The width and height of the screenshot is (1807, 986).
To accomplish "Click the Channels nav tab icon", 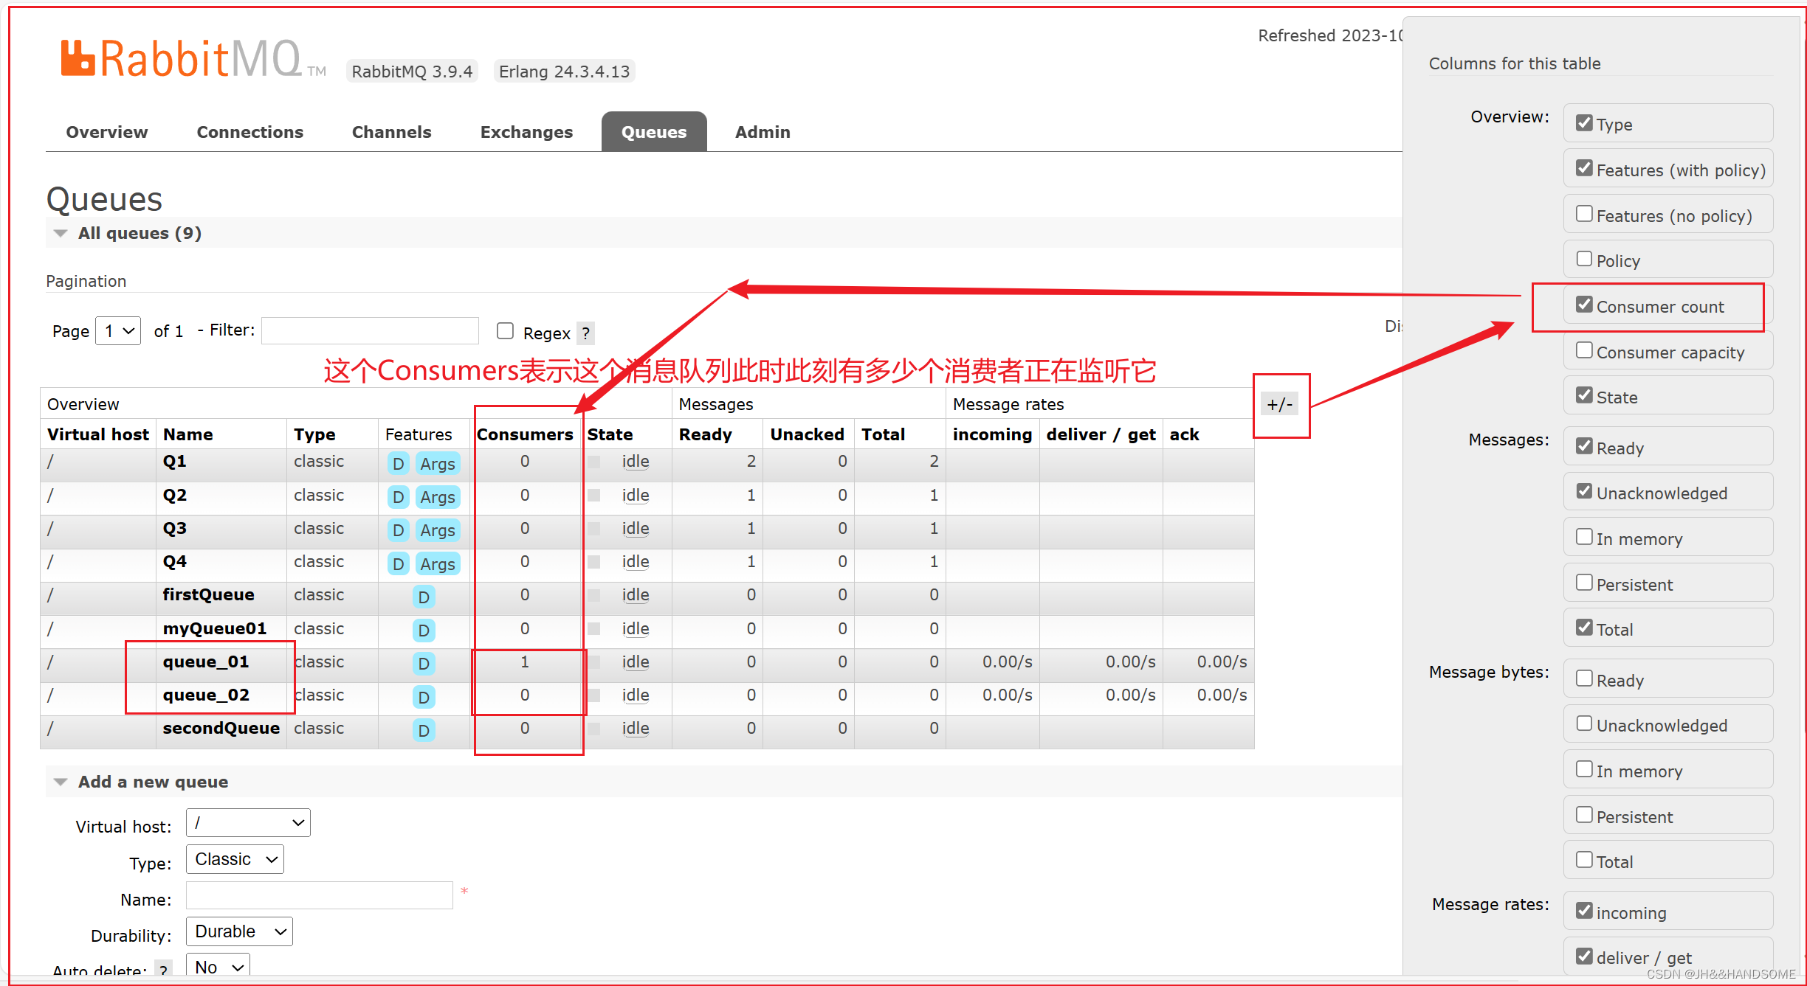I will 391,132.
